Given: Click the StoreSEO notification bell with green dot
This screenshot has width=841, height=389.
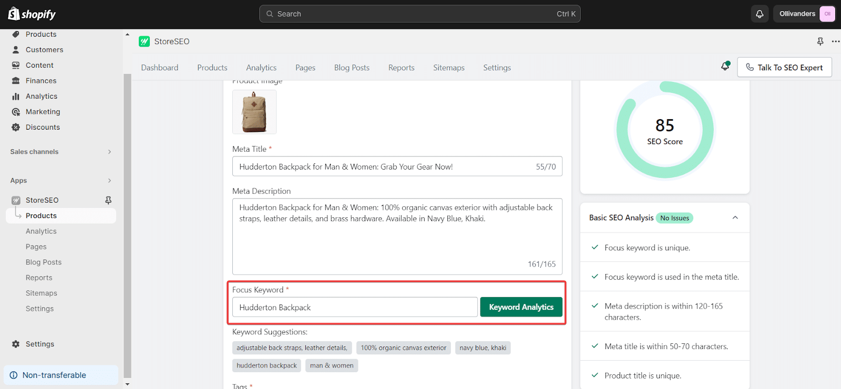Looking at the screenshot, I should (725, 66).
